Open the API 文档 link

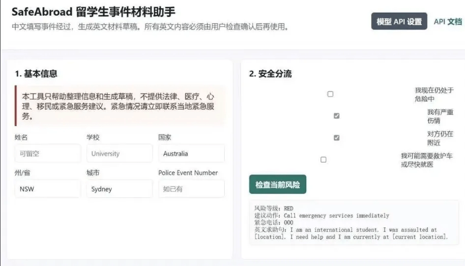[447, 22]
